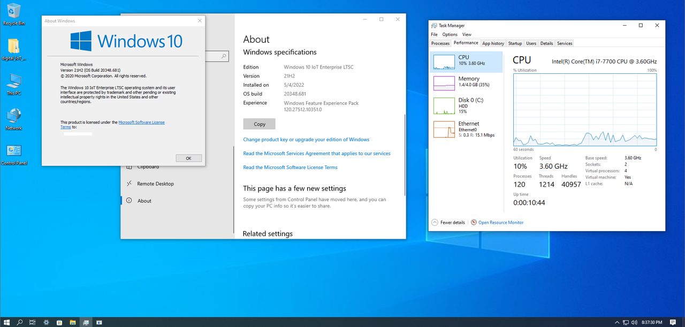685x327 pixels.
Task: Click Settings search magnifier icon
Action: pyautogui.click(x=225, y=56)
